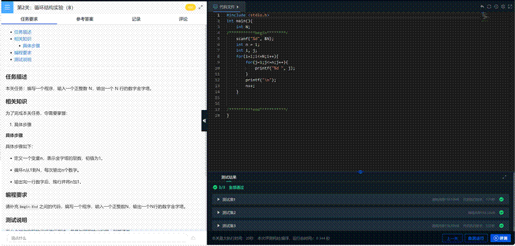Jump to the 具体步骤 link

click(x=32, y=46)
